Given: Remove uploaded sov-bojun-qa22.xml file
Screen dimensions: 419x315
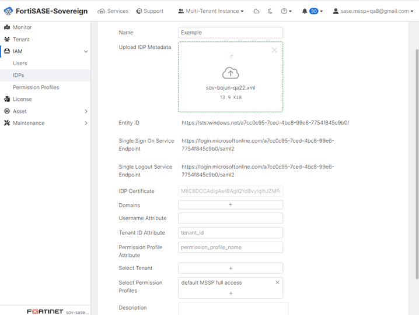Looking at the screenshot, I should click(x=274, y=50).
